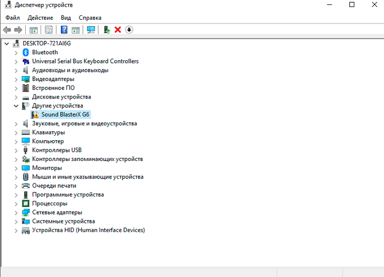Click the Видеоадаптеры display icon
The image size is (384, 277).
coord(26,79)
